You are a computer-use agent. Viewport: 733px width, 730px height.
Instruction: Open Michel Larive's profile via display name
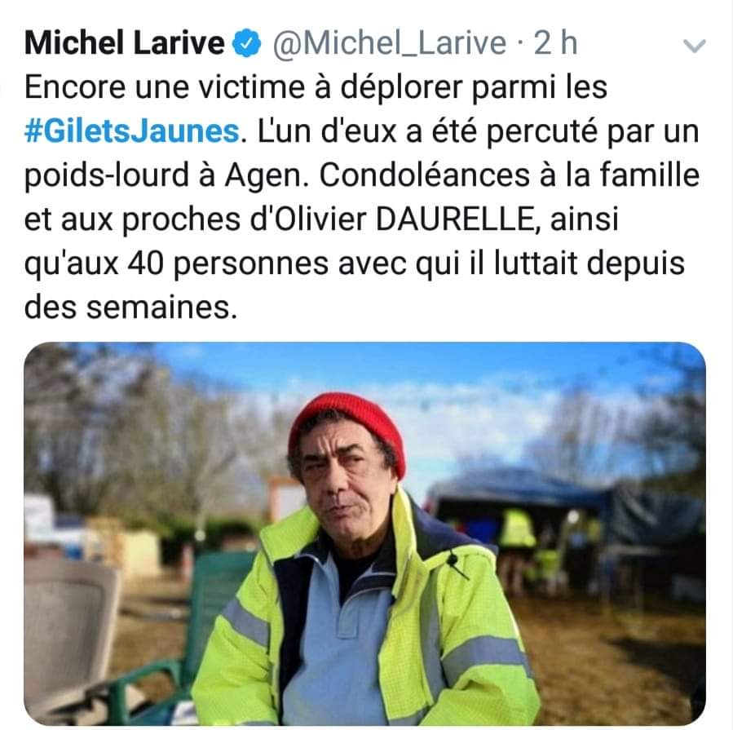(125, 43)
